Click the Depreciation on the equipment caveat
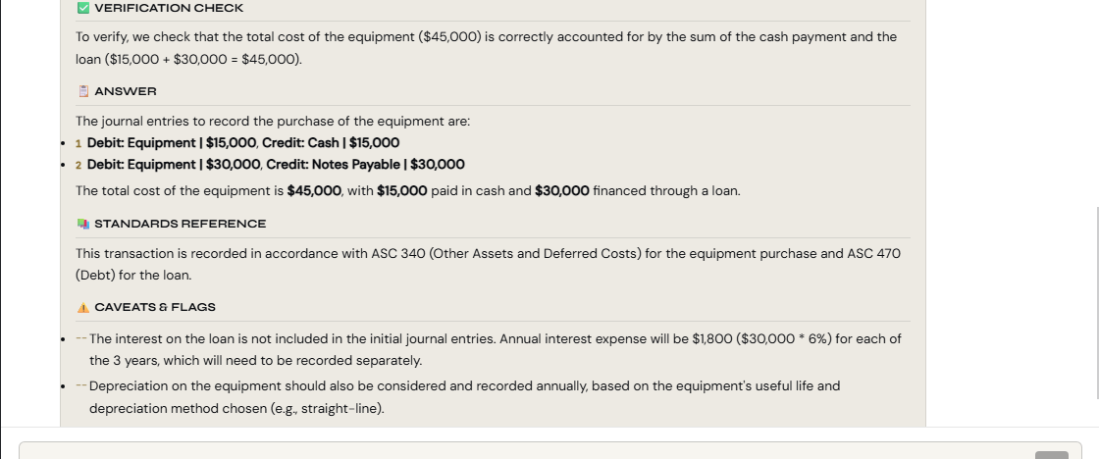The image size is (1099, 459). [461, 386]
